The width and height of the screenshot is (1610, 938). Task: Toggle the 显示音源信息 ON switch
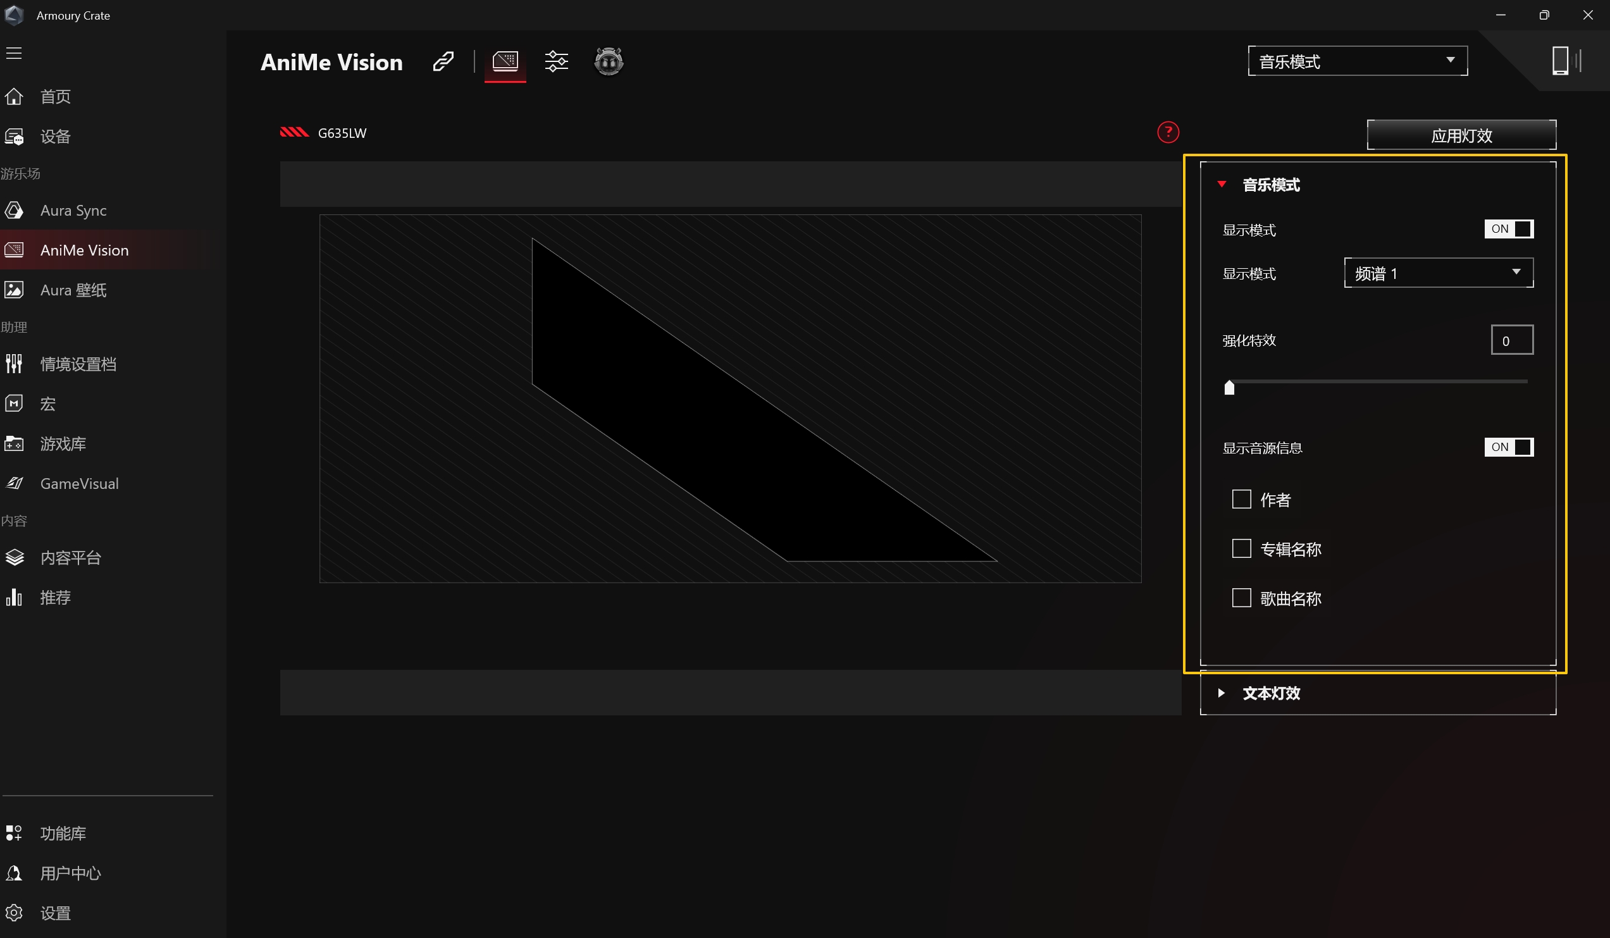[1508, 447]
